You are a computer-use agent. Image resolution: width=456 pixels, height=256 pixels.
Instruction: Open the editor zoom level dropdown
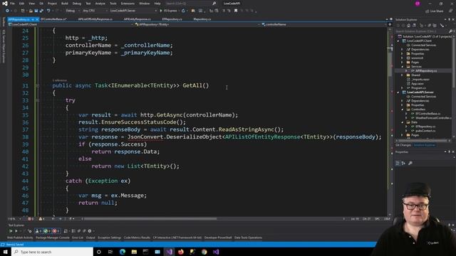(x=14, y=219)
